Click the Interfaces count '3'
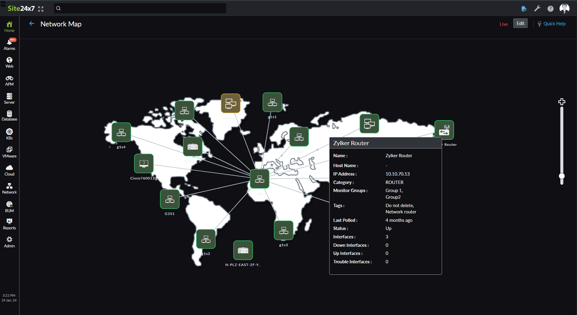Screen dimensions: 577x315 click(387, 237)
